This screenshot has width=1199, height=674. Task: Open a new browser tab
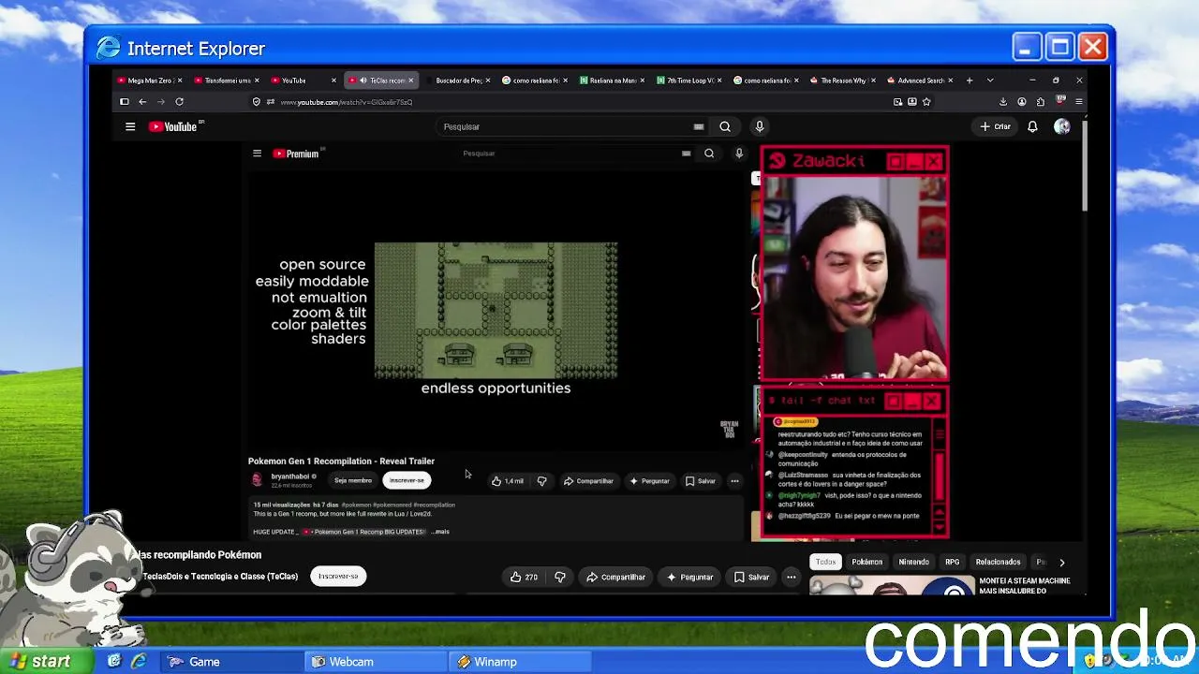click(970, 81)
